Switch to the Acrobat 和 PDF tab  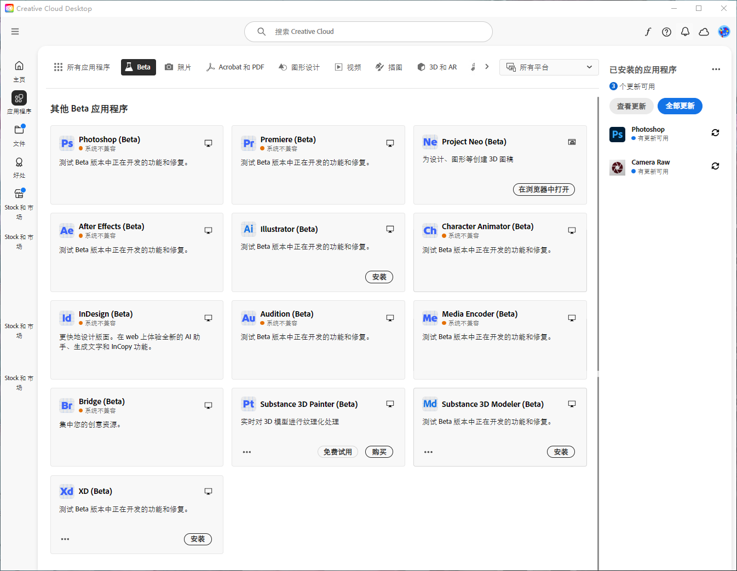235,67
